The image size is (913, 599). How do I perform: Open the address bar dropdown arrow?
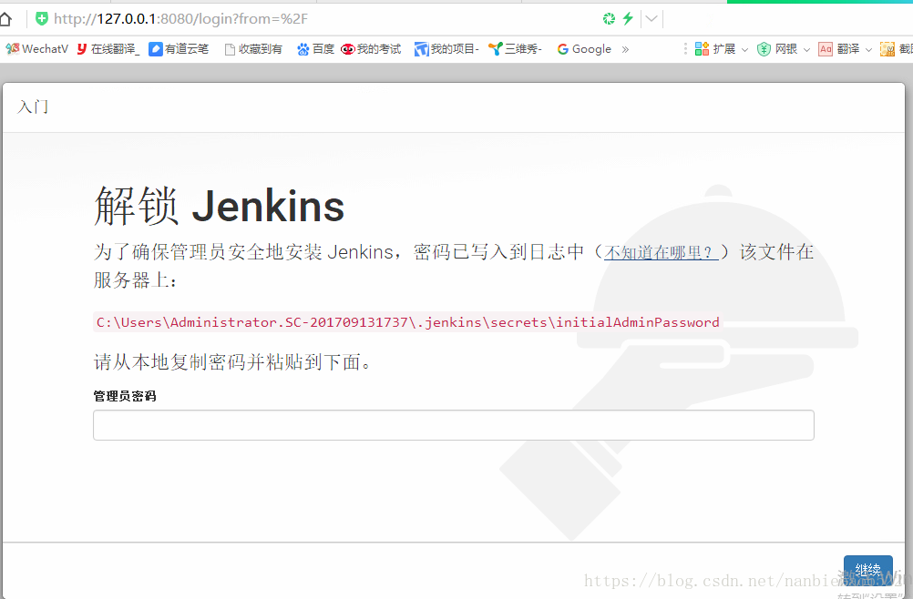(x=651, y=18)
